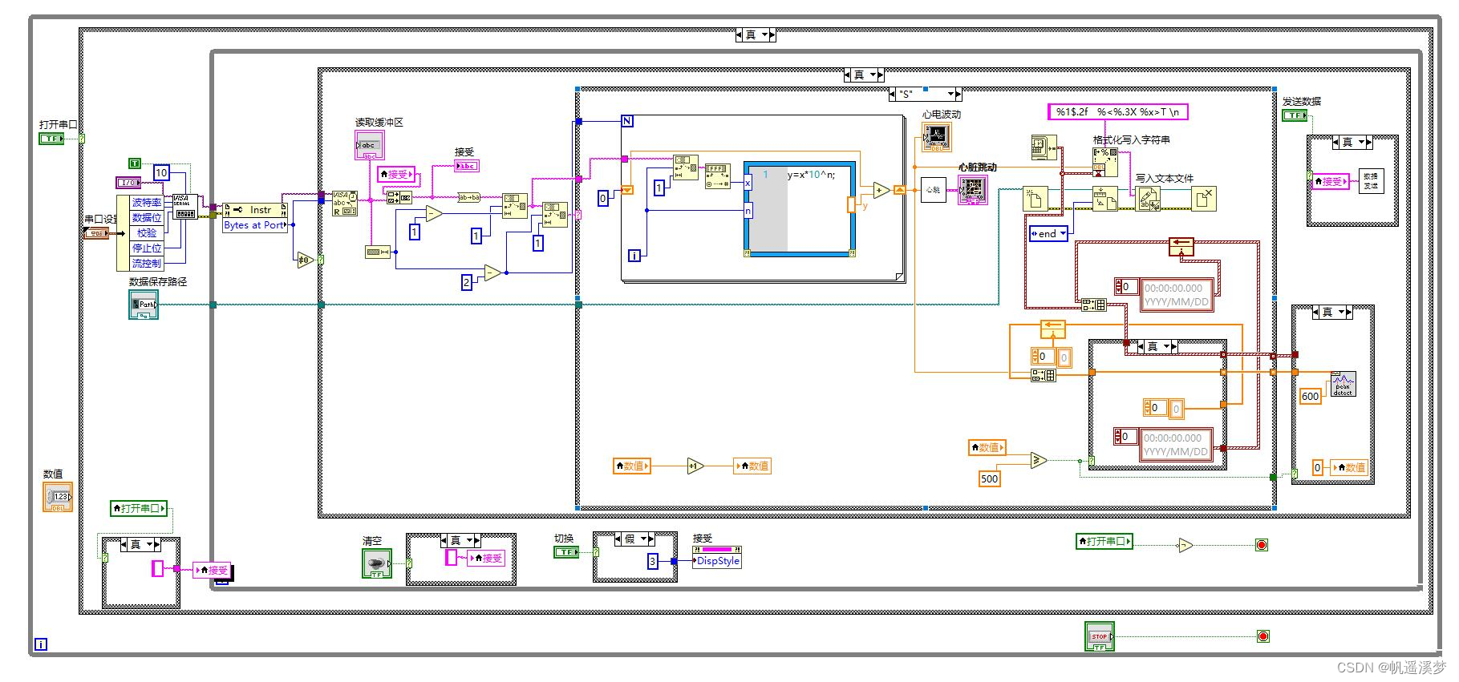The image size is (1459, 682).
Task: Select the Greater Or Equal comparison node
Action: click(x=1038, y=460)
